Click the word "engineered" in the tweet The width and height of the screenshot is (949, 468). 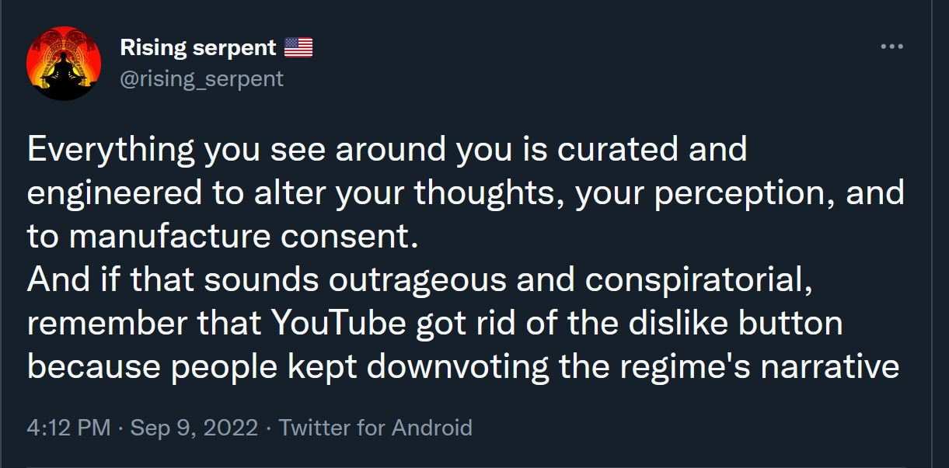[114, 193]
